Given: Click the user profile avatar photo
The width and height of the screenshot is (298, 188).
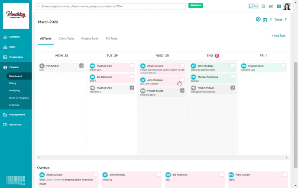Looking at the screenshot, I should coord(287,6).
